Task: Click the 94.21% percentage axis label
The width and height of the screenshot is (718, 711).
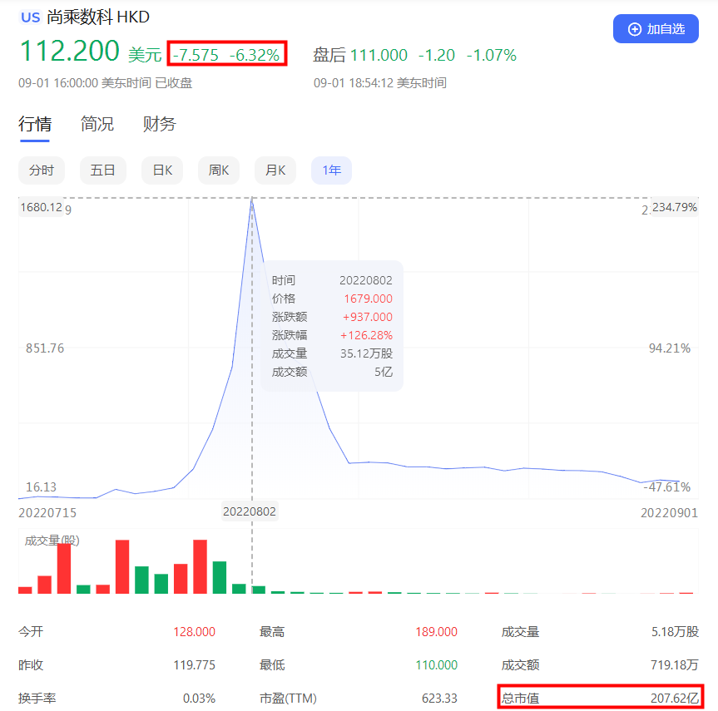Action: pos(670,348)
